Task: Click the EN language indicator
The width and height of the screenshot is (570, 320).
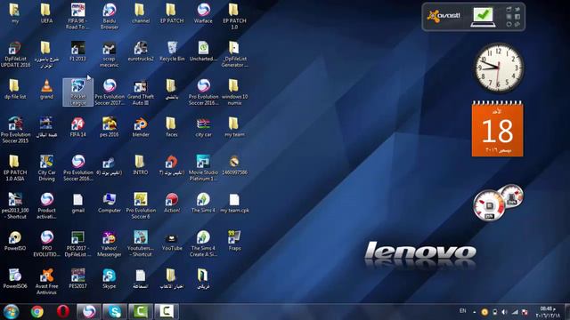Action: [463, 311]
